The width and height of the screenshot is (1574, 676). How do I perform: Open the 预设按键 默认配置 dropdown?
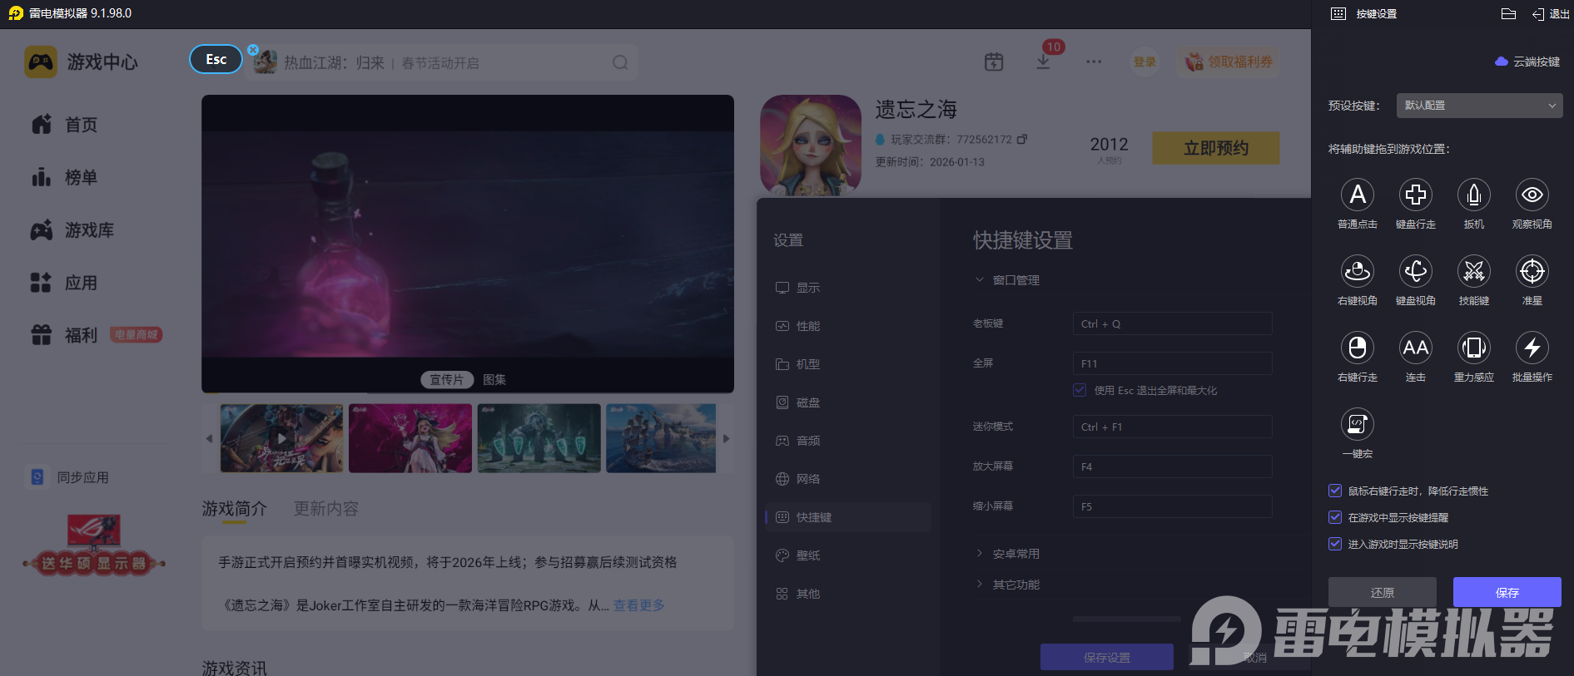tap(1478, 106)
